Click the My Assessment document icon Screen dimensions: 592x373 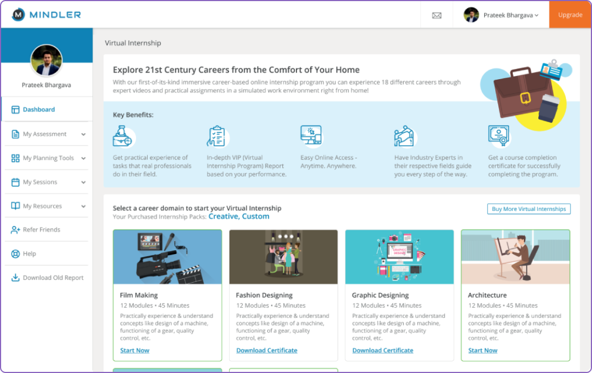click(15, 134)
